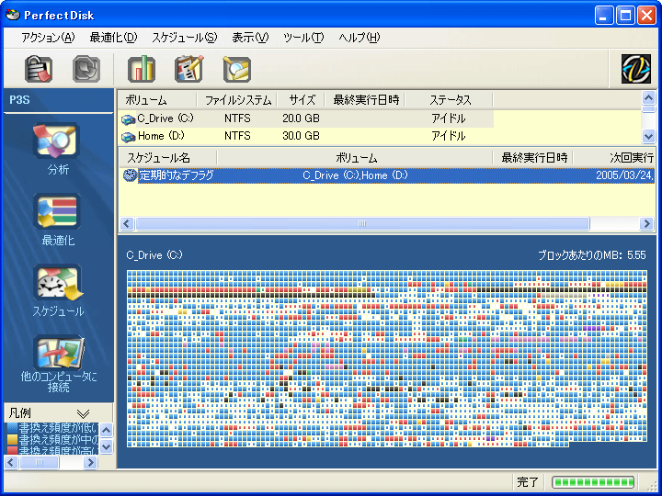This screenshot has height=496, width=662.
Task: Click the schedule list scroll right arrow
Action: point(646,223)
